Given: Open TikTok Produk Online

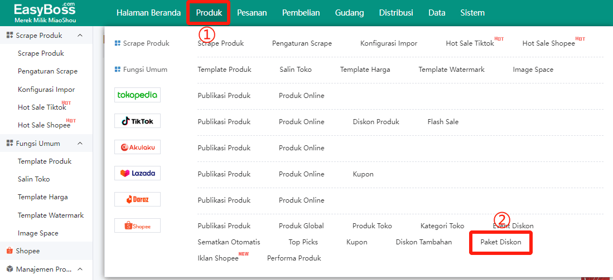Looking at the screenshot, I should [301, 122].
